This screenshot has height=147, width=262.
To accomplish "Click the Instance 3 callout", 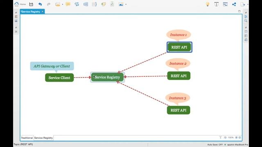I will 178,98.
